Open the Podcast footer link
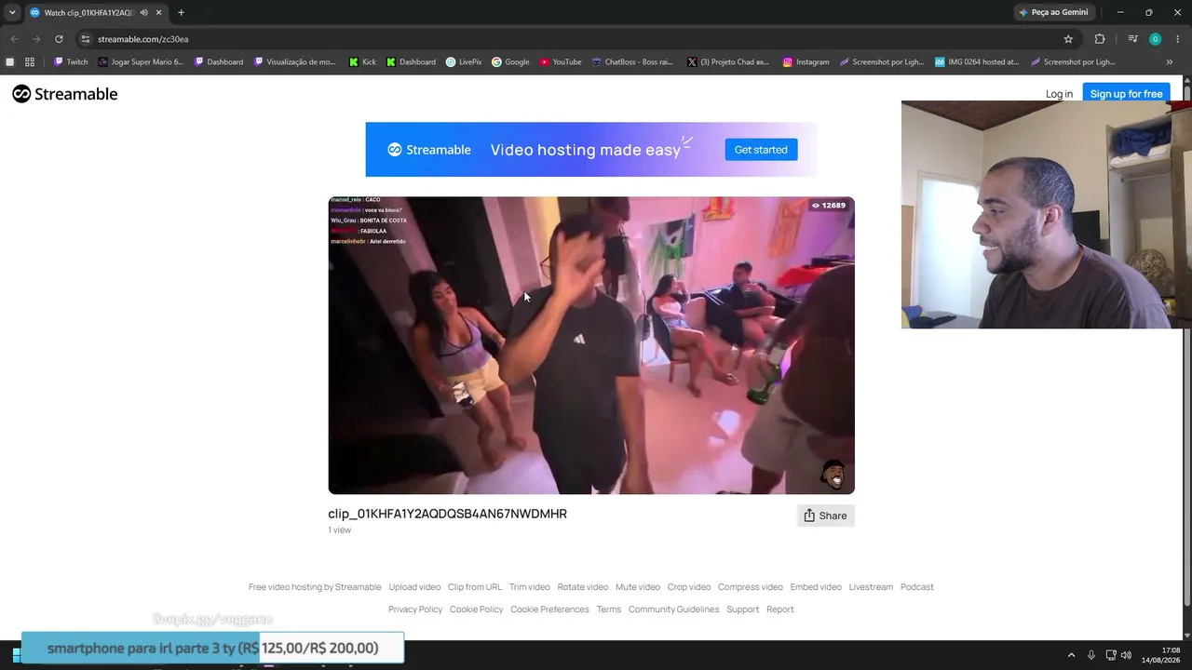Screen dimensions: 1192x670 917,587
